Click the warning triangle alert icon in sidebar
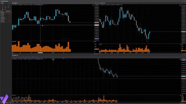The height and width of the screenshot is (104, 186). (x=3, y=9)
